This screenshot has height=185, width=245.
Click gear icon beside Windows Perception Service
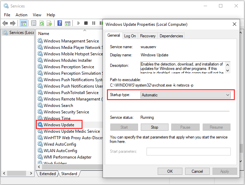[40, 67]
